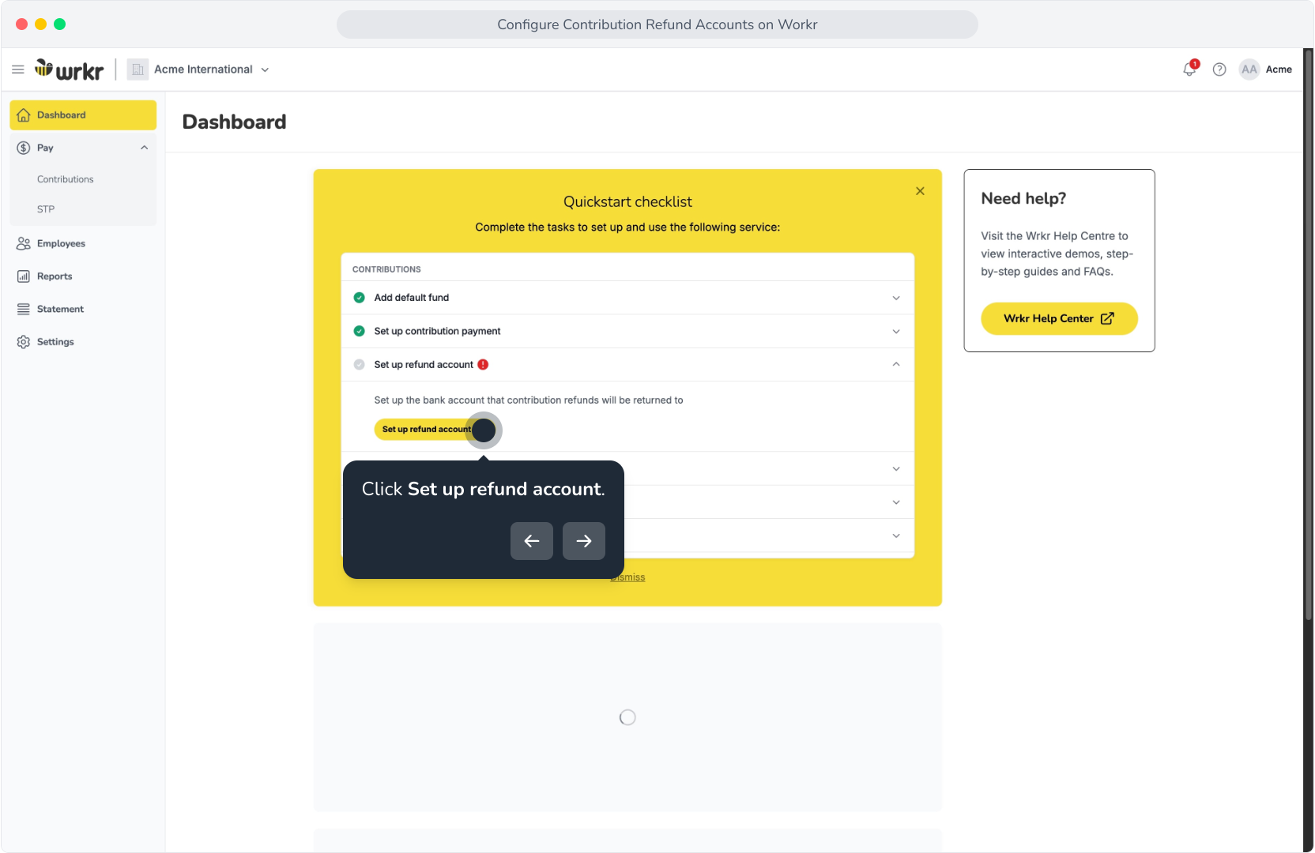The height and width of the screenshot is (853, 1315).
Task: Click the green check for Add default fund
Action: tap(359, 298)
